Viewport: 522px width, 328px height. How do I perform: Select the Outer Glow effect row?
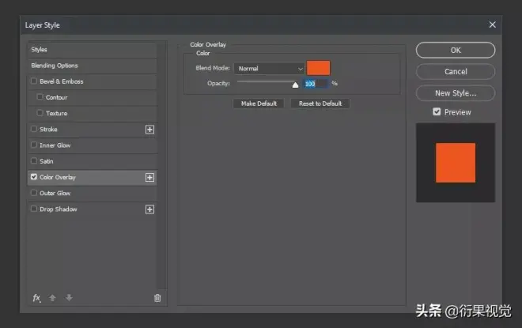93,194
